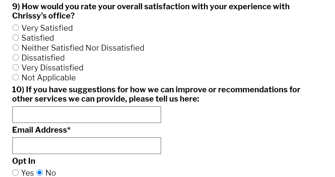Click the 'Neither Satisfied Nor Dissatisfied' label text
Screen dimensions: 335x177
(x=83, y=48)
